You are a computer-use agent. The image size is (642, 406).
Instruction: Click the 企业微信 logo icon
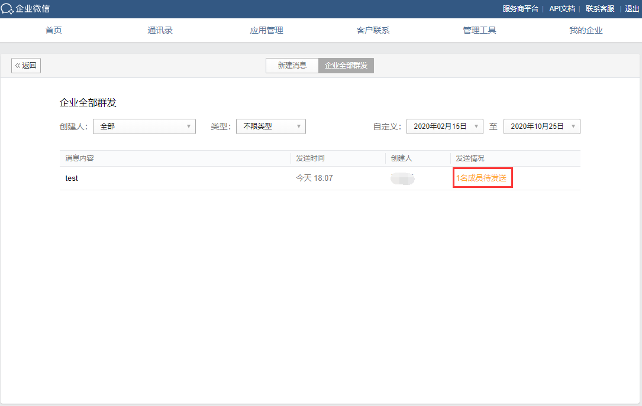(7, 9)
